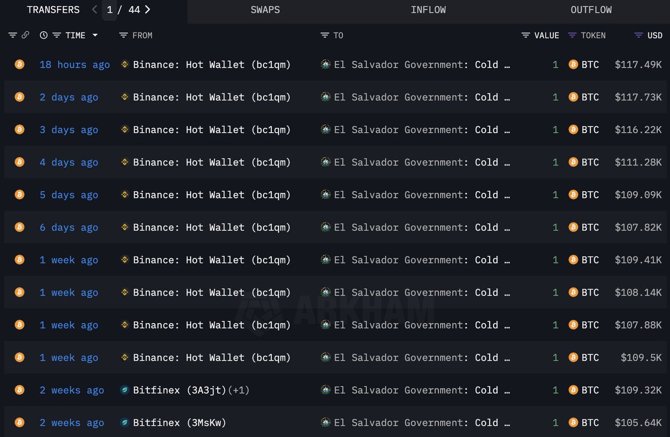Click the BTC token label in $116.22K row
The height and width of the screenshot is (437, 670).
(590, 129)
